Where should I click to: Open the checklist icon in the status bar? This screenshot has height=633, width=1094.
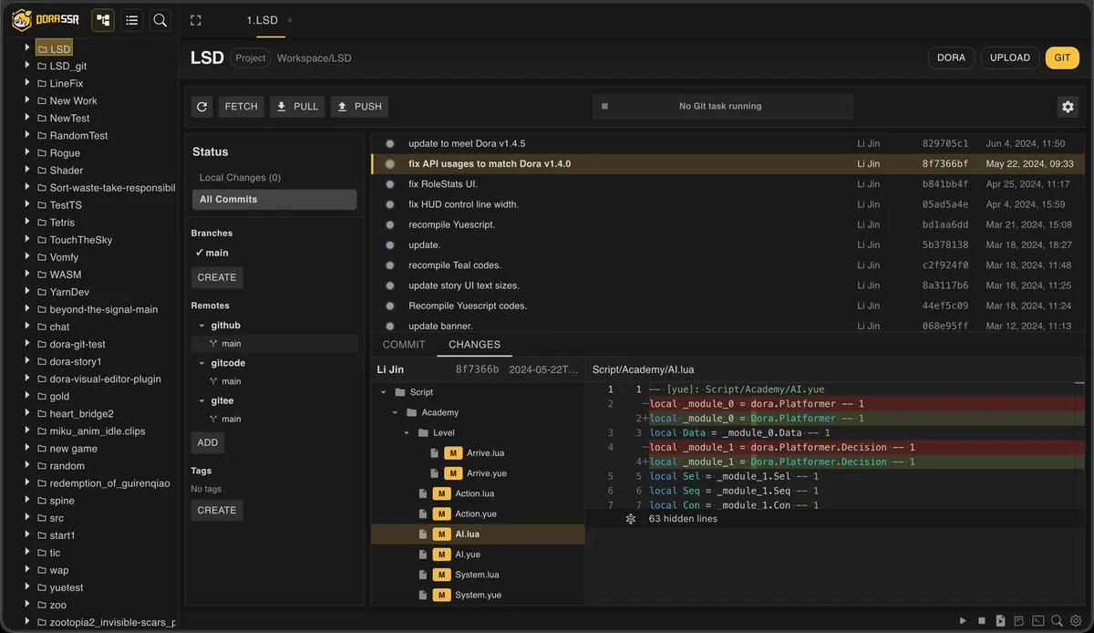(x=1019, y=621)
